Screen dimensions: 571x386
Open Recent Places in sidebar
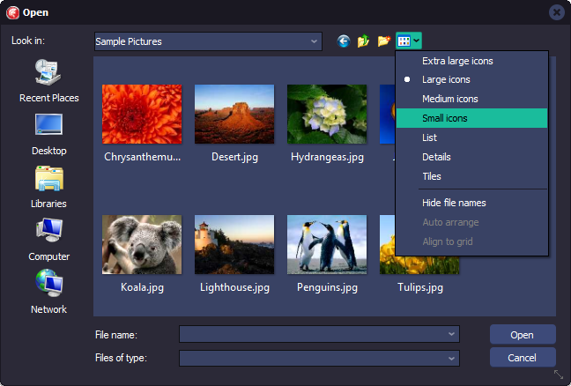coord(48,81)
